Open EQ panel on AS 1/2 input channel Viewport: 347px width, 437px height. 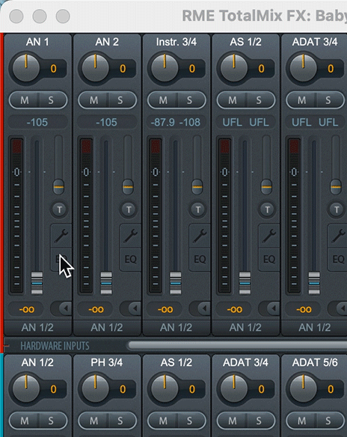[269, 260]
